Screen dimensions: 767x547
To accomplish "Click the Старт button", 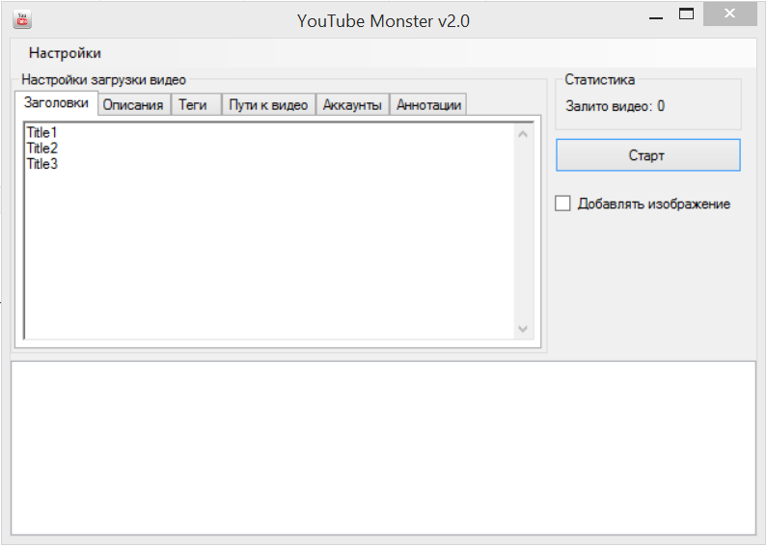I will pyautogui.click(x=647, y=155).
